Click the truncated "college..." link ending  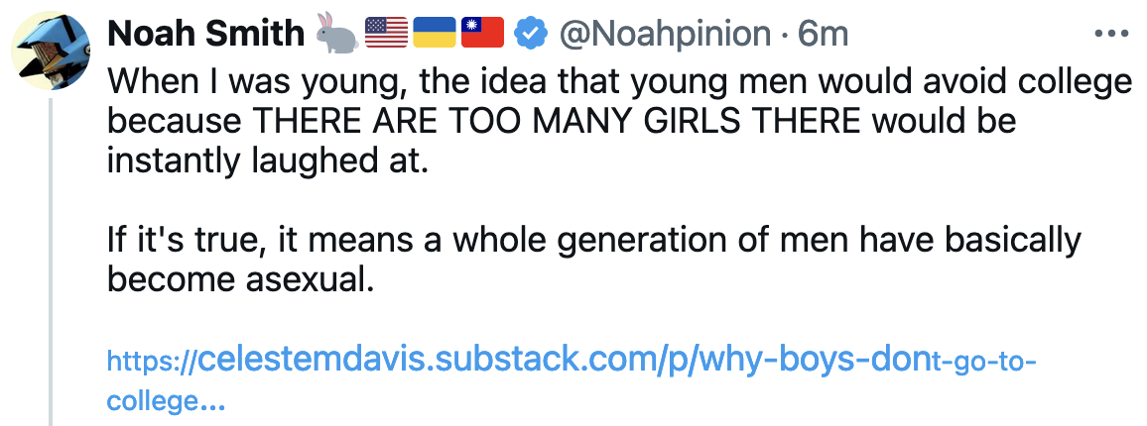[x=166, y=401]
